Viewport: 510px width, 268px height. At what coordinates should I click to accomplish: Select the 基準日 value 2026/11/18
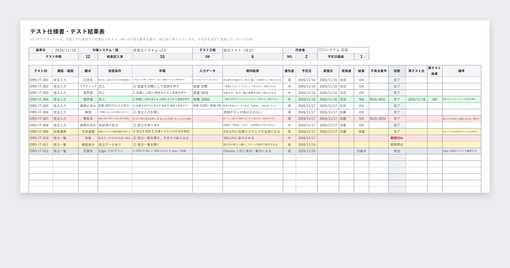pyautogui.click(x=65, y=50)
